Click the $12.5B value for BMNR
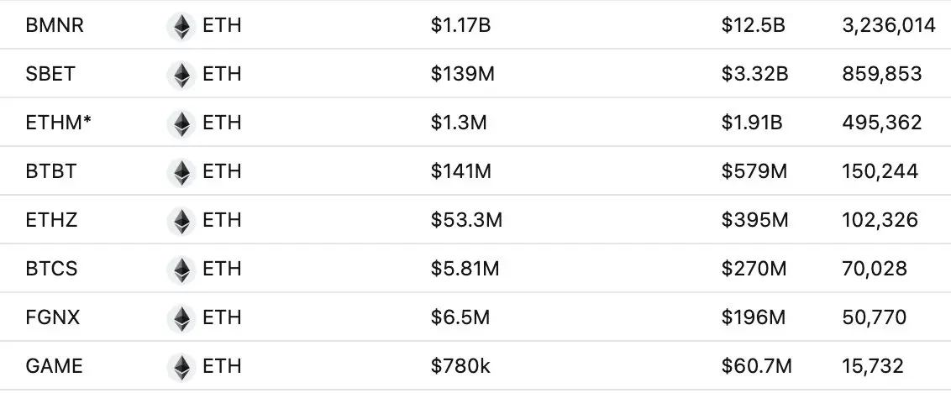951x393 pixels. [753, 26]
